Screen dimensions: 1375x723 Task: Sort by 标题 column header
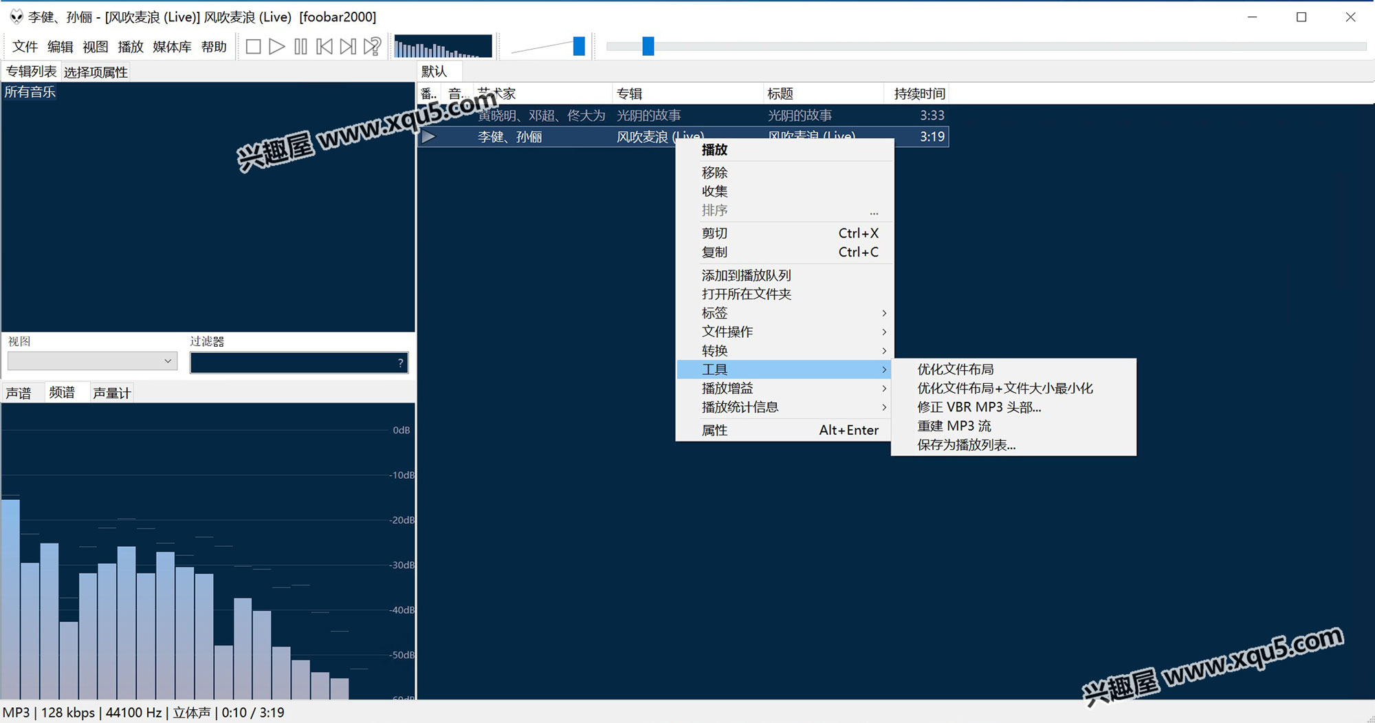[823, 94]
